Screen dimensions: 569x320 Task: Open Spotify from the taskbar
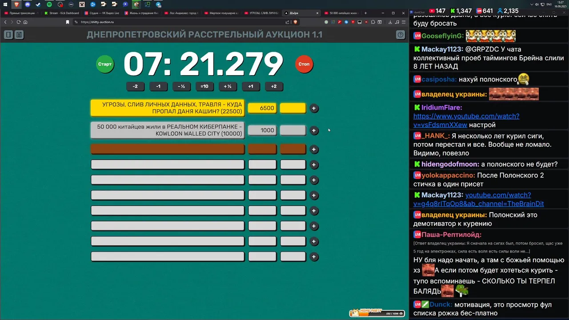click(49, 4)
